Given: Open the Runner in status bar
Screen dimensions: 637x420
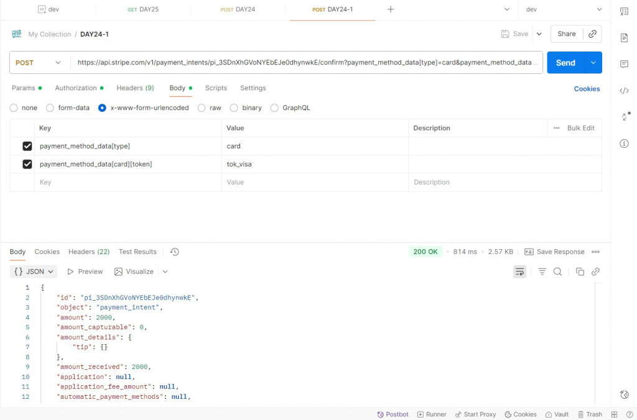Looking at the screenshot, I should point(432,414).
